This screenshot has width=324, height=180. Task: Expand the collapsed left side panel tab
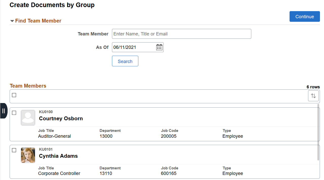[4, 111]
